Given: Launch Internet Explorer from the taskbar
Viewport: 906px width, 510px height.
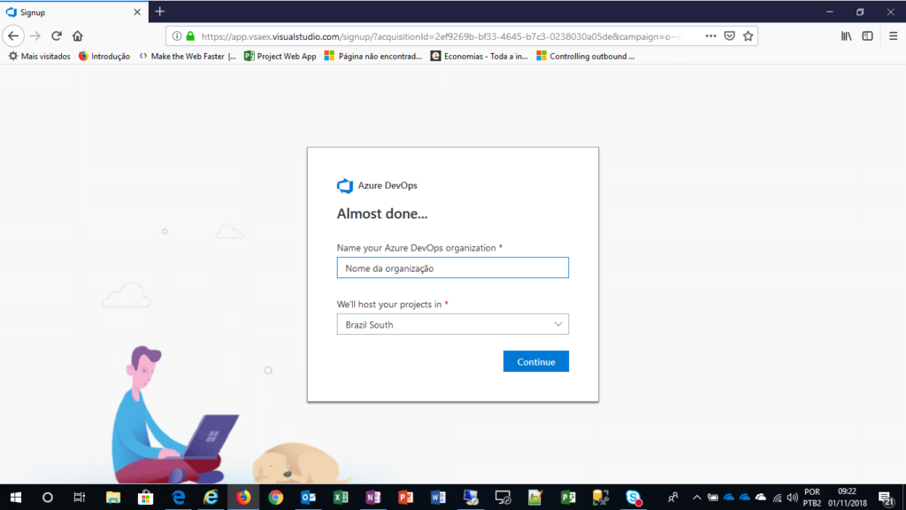Looking at the screenshot, I should point(211,498).
